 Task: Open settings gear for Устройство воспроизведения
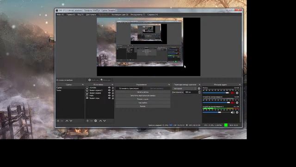point(237,103)
